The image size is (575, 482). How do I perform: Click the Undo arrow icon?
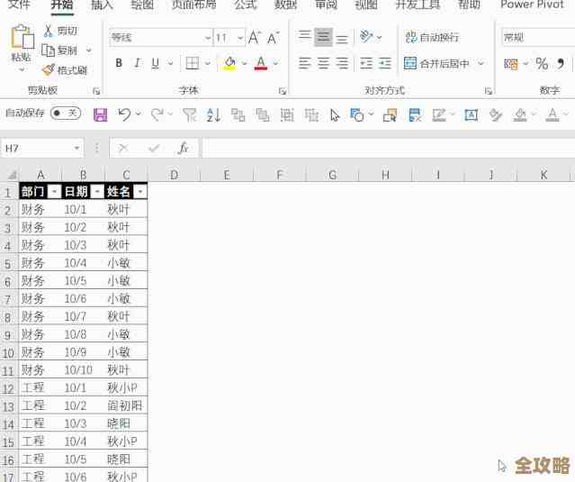(x=124, y=114)
